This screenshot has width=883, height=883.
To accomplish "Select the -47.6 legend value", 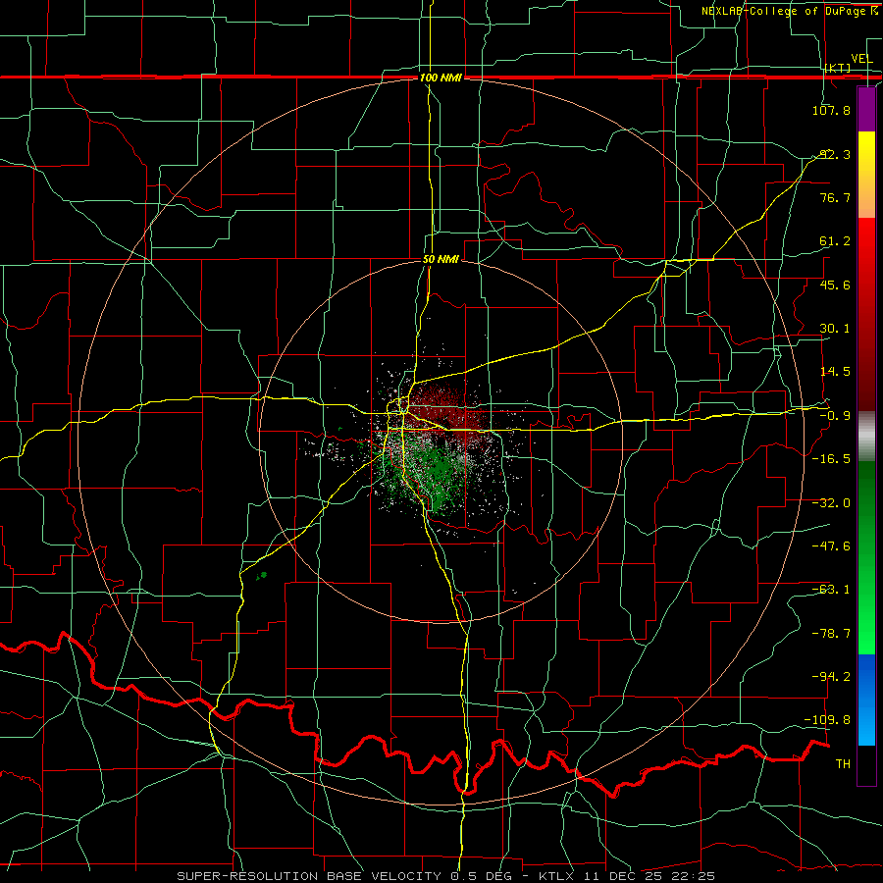I will coord(831,546).
